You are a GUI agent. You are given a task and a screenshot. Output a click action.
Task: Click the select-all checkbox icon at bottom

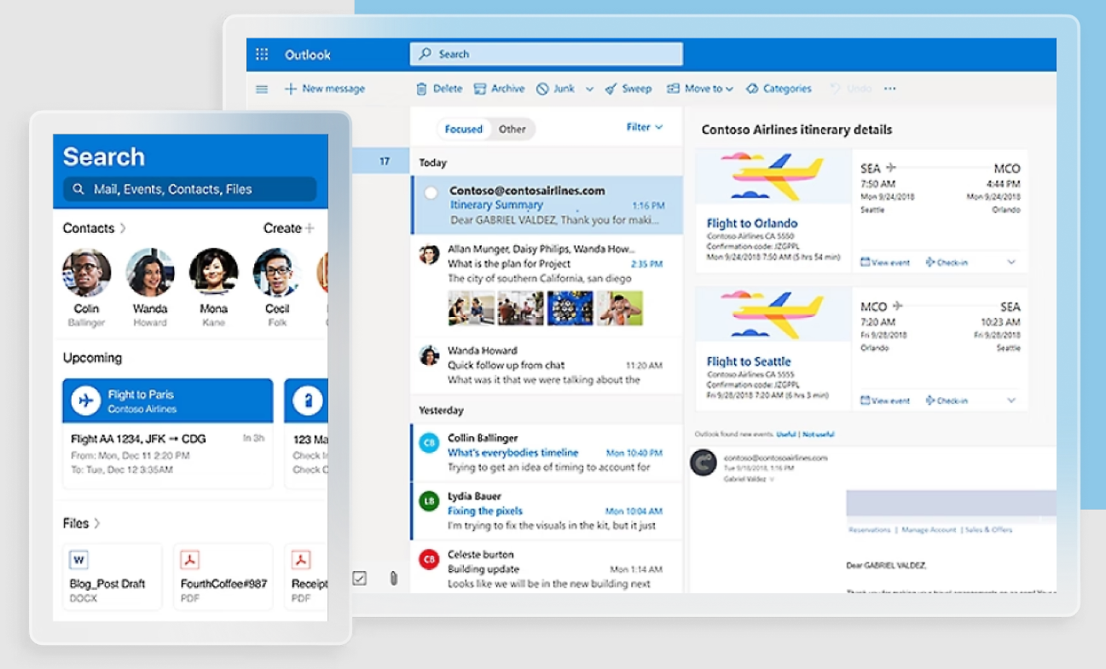[x=360, y=579]
